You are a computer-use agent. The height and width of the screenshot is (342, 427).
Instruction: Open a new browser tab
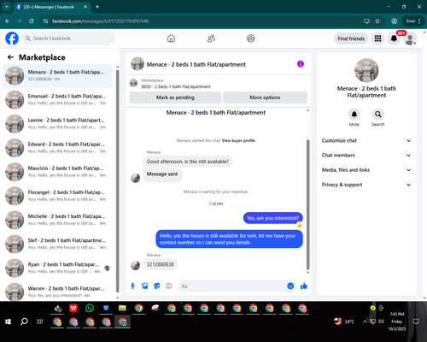[97, 7]
